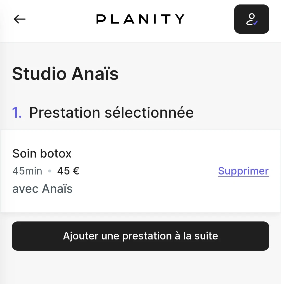
Task: Click Supprimer to remove Soin botox
Action: coord(243,171)
